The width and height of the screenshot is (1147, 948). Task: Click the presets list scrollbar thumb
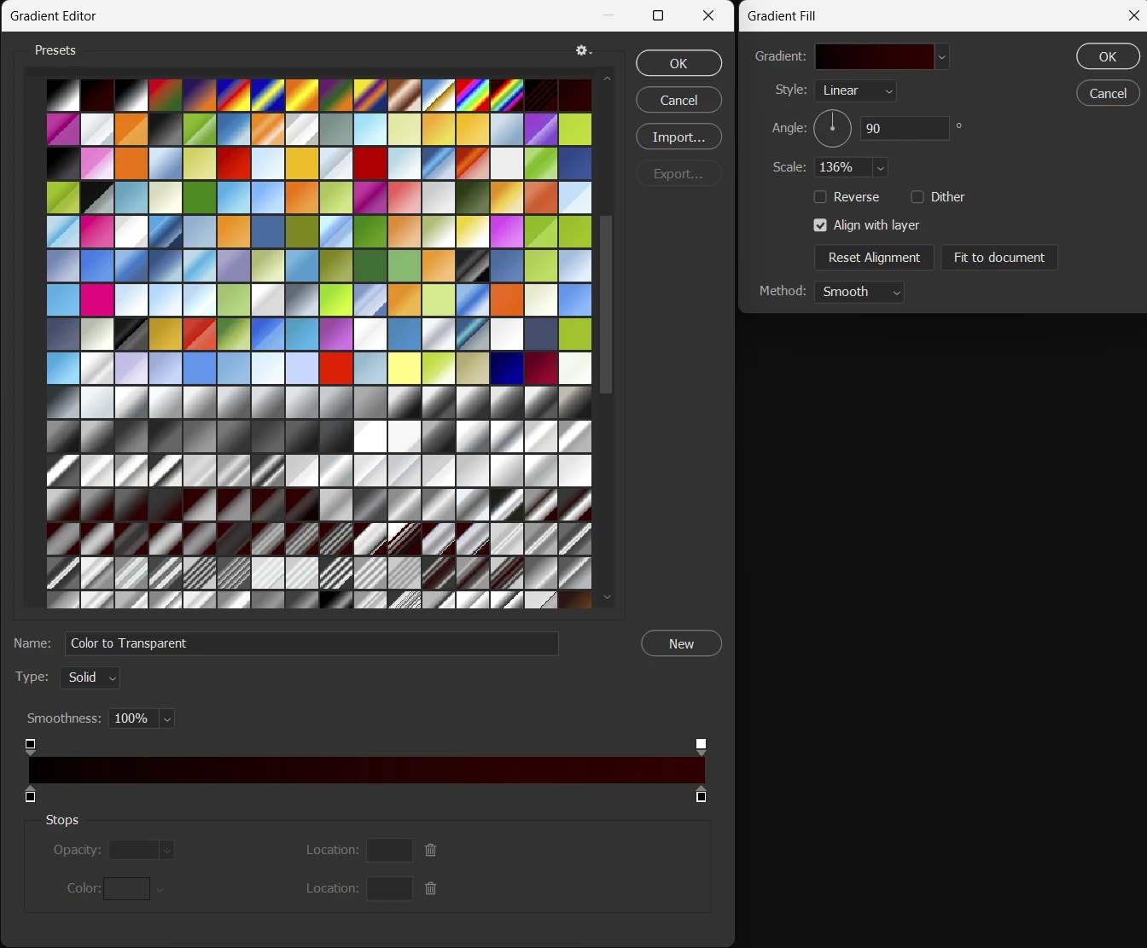607,304
